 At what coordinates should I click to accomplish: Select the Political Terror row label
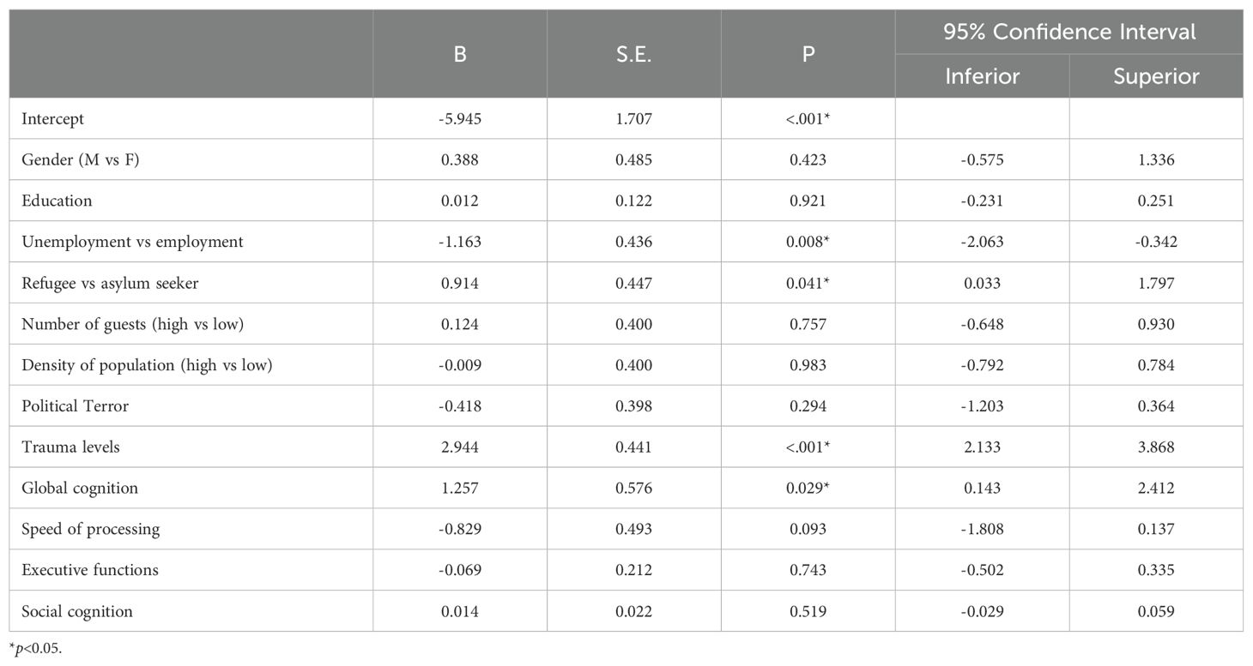click(x=76, y=406)
